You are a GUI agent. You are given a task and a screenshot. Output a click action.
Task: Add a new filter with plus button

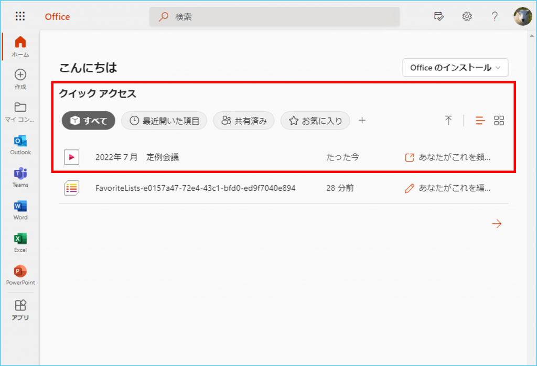pos(362,121)
